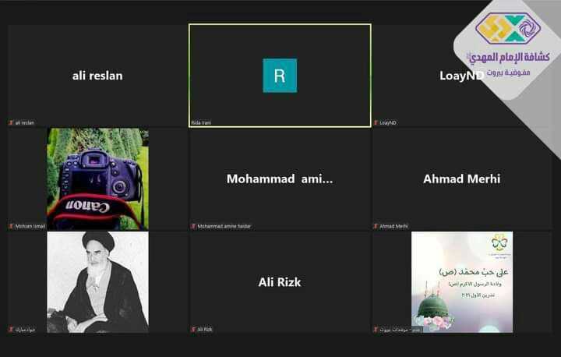
Task: Select the highlighted Rida Irani speaker tile
Action: click(280, 76)
